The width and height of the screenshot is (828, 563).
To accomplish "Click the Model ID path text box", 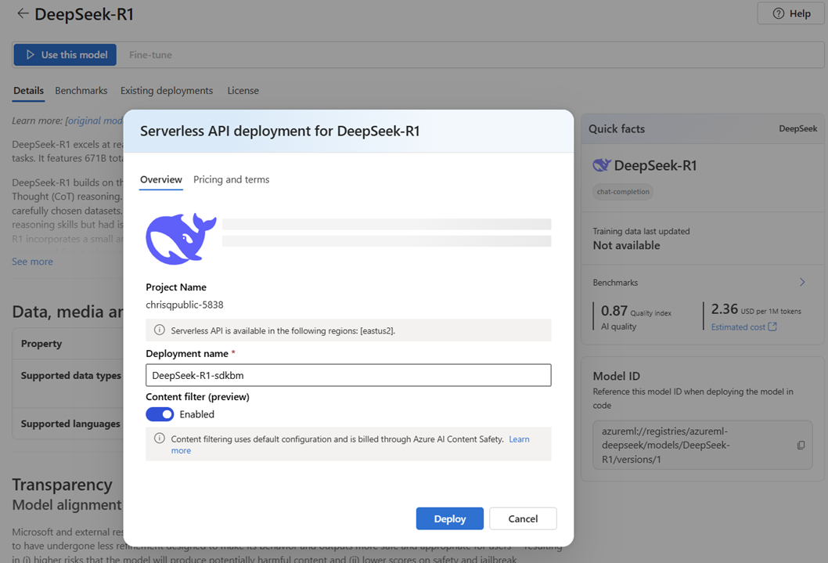I will coord(702,445).
